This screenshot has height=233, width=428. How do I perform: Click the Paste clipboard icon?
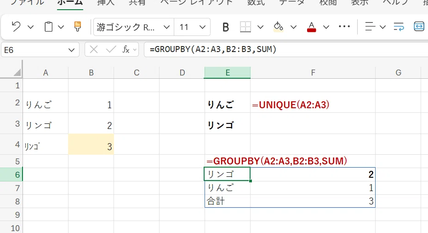(49, 27)
